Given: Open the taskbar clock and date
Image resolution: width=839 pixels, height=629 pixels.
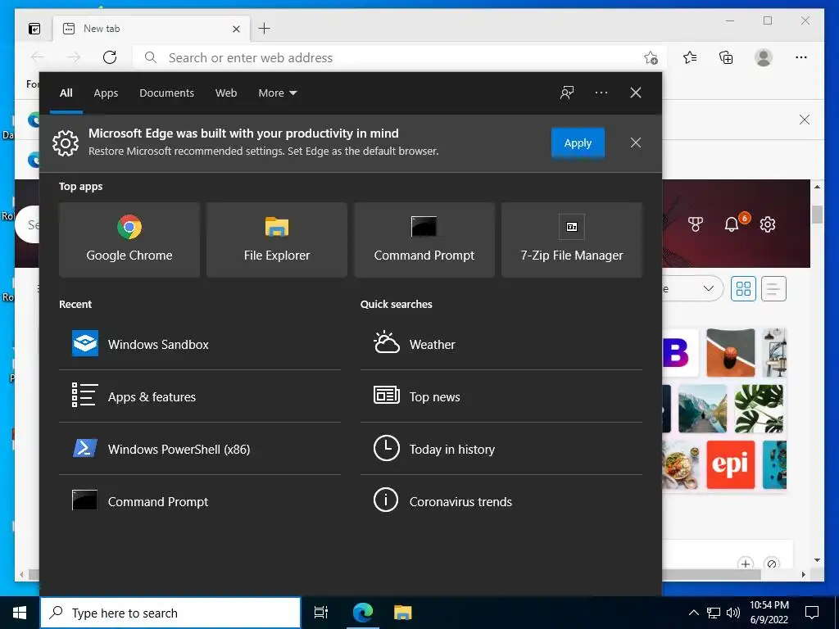Looking at the screenshot, I should tap(769, 613).
